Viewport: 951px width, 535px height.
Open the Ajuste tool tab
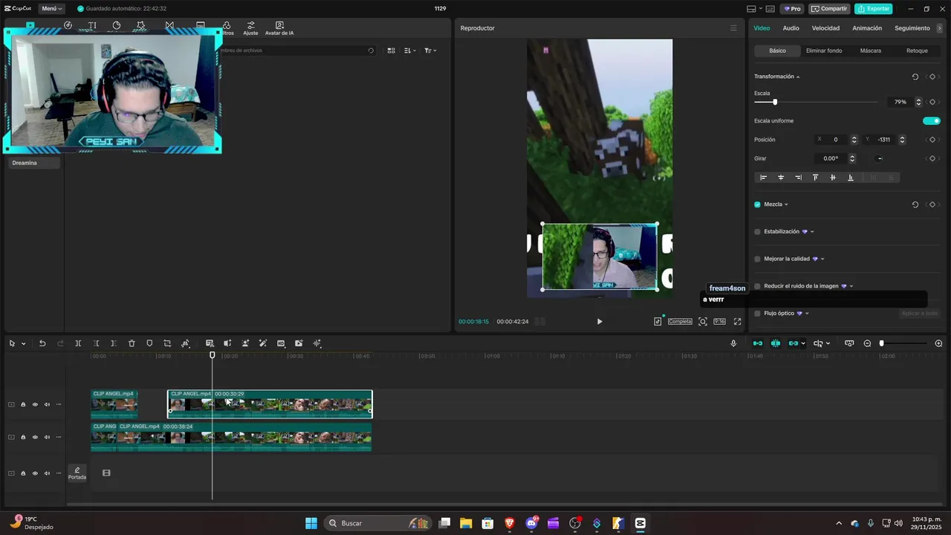click(x=250, y=28)
